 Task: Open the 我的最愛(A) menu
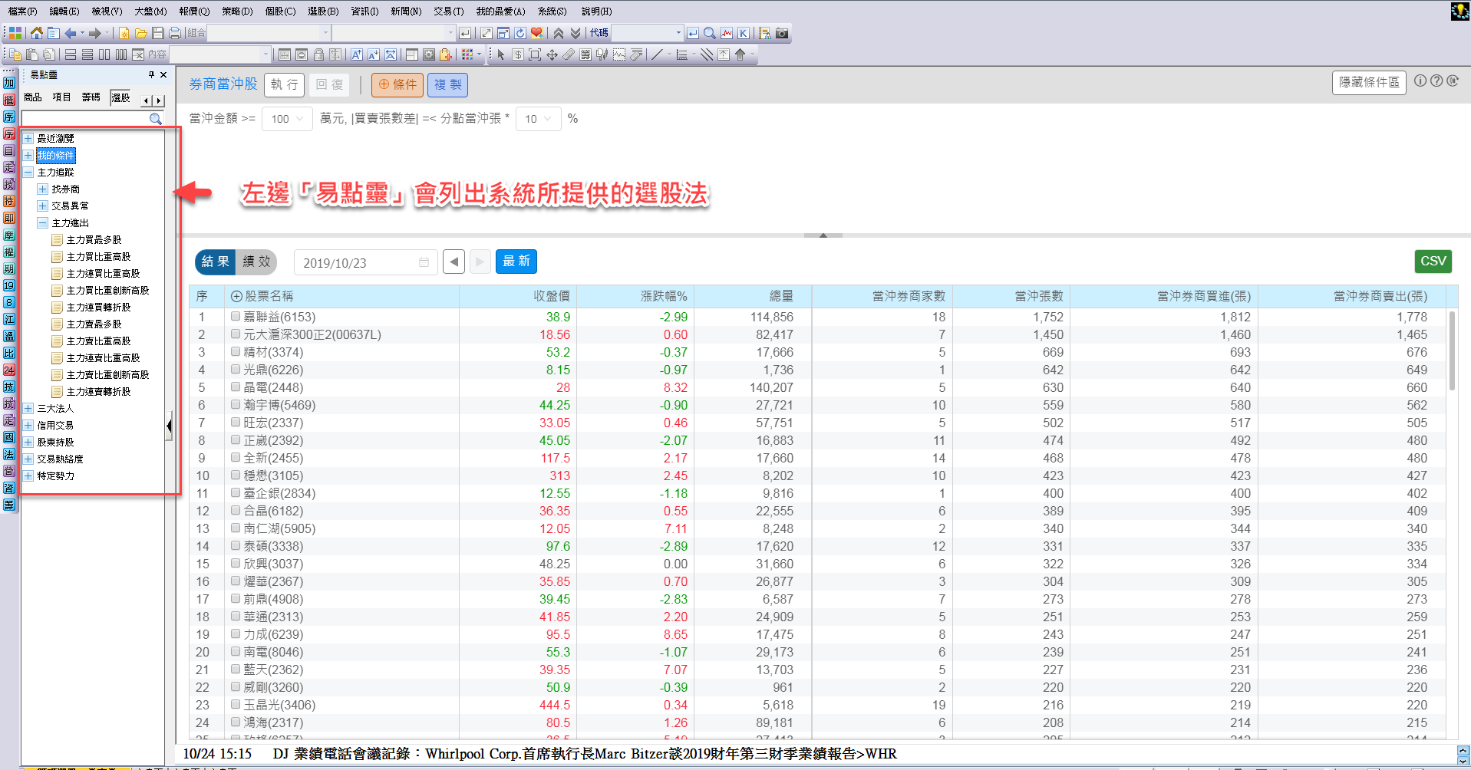click(x=500, y=12)
